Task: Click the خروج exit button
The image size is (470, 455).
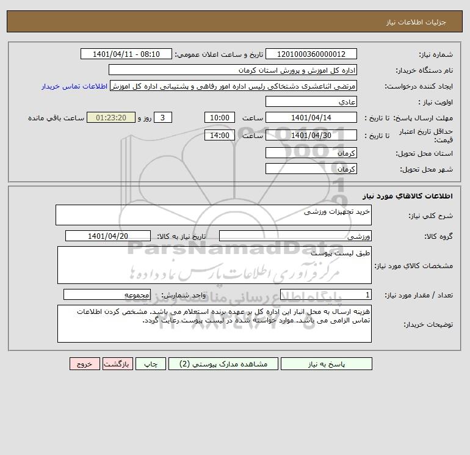Action: click(84, 364)
